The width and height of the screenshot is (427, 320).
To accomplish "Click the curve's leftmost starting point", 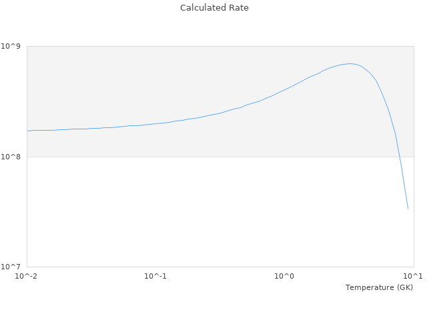I will 27,131.
